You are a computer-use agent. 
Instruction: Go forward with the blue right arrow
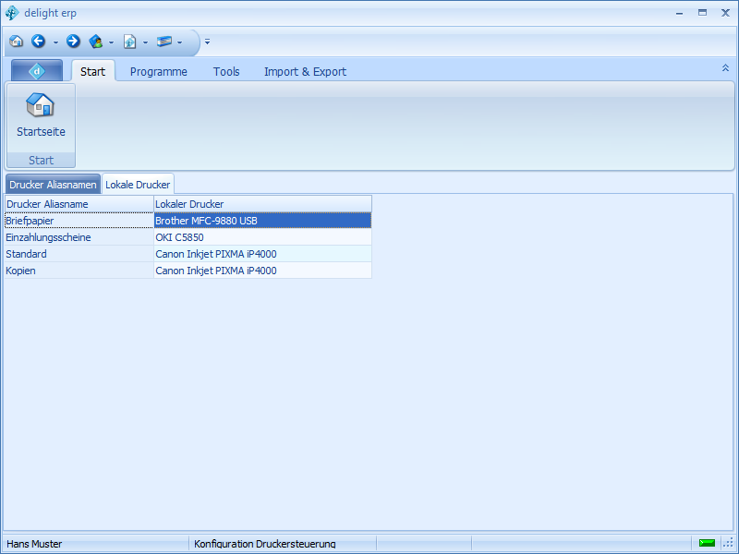[73, 42]
